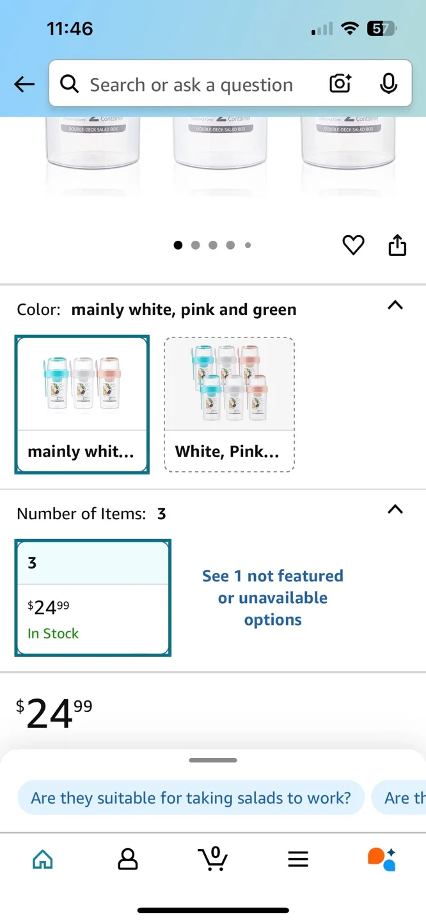Collapse the Number of Items section

(x=395, y=510)
